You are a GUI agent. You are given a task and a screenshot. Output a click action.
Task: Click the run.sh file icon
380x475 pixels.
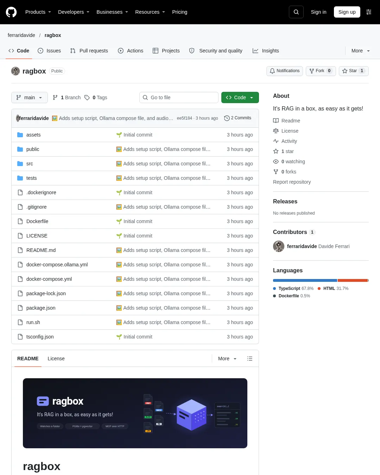(20, 322)
